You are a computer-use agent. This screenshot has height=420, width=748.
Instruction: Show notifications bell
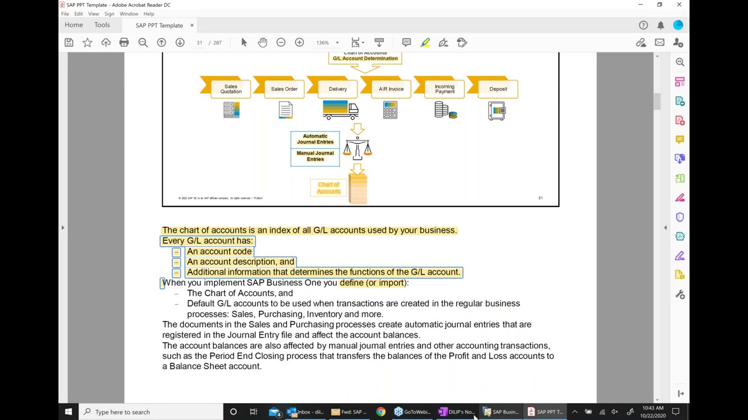tap(660, 25)
